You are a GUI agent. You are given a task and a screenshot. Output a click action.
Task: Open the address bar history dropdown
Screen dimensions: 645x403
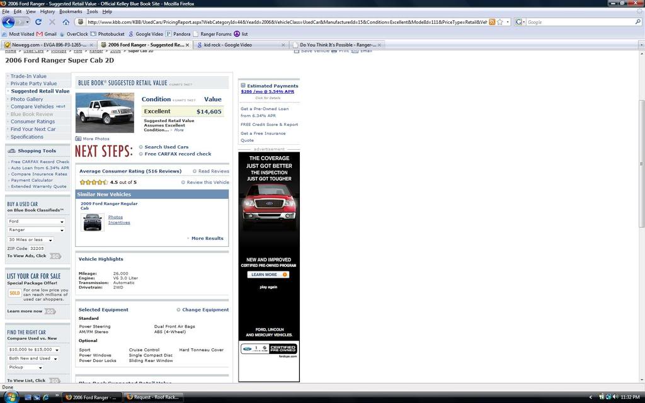pyautogui.click(x=508, y=22)
